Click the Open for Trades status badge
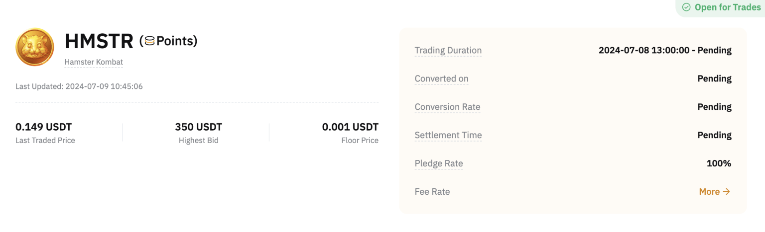This screenshot has height=232, width=765. coord(722,7)
